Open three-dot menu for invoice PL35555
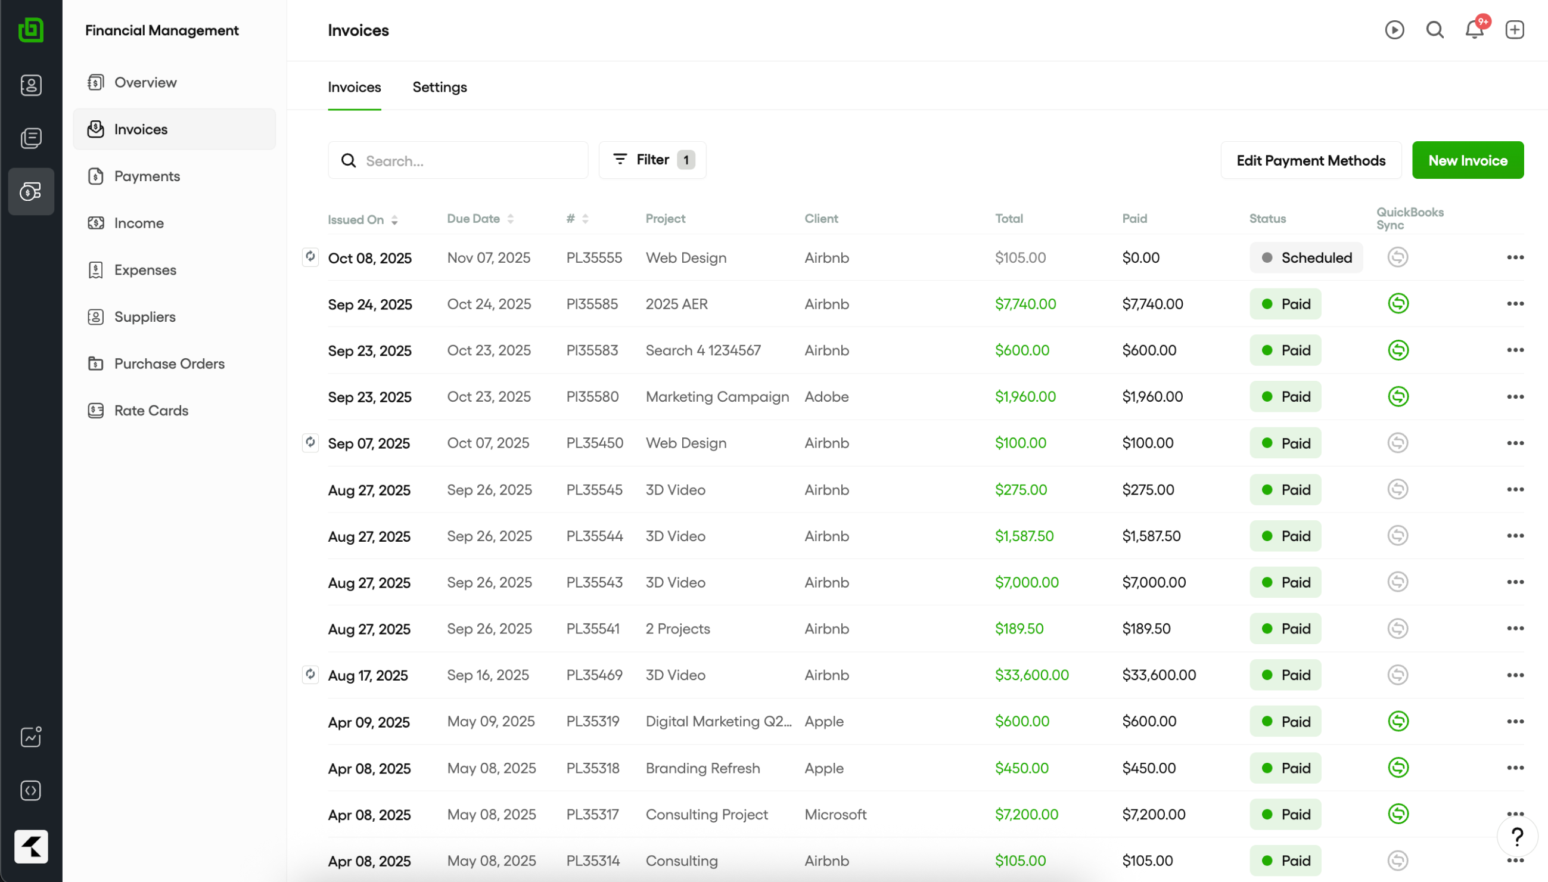 1515,257
